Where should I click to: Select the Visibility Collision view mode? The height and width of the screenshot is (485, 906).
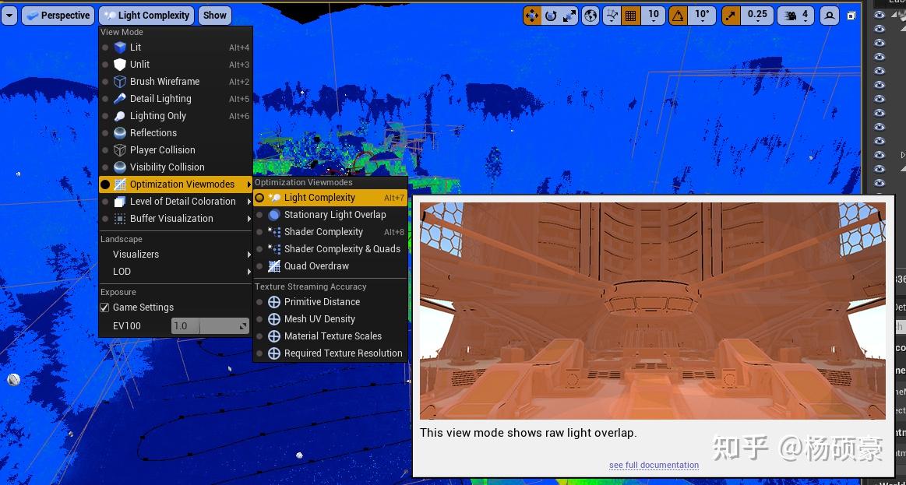pyautogui.click(x=175, y=167)
